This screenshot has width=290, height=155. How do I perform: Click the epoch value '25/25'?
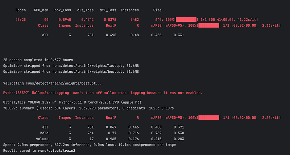click(21, 20)
